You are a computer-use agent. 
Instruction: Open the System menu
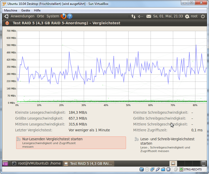(53, 16)
